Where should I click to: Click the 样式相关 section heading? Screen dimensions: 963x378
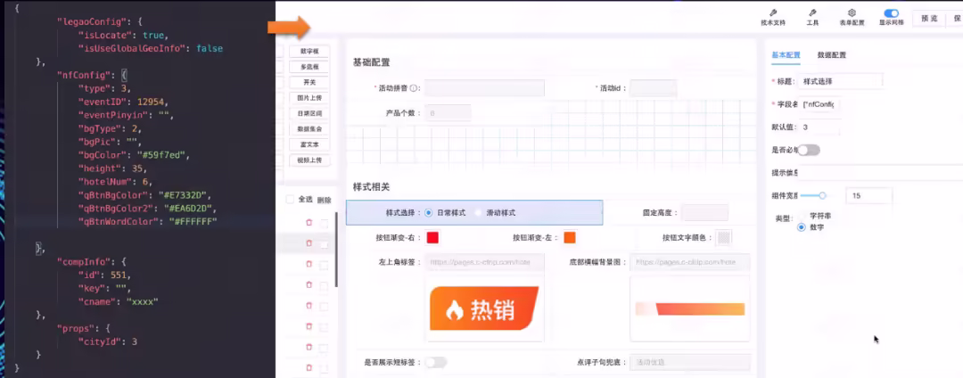(x=371, y=186)
